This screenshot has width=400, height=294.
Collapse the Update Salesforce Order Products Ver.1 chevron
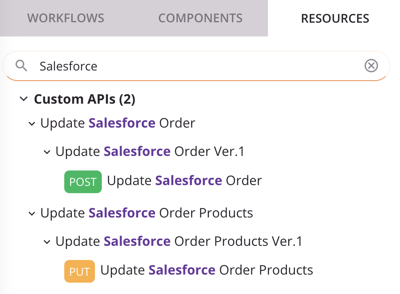47,242
